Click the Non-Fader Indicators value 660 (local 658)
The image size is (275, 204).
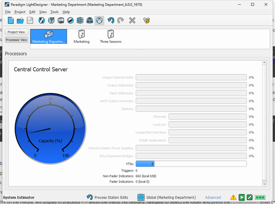[146, 176]
